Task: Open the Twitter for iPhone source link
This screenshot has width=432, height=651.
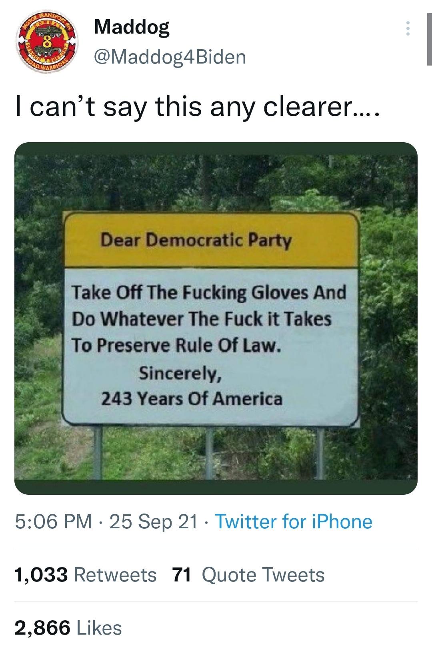Action: click(x=294, y=522)
